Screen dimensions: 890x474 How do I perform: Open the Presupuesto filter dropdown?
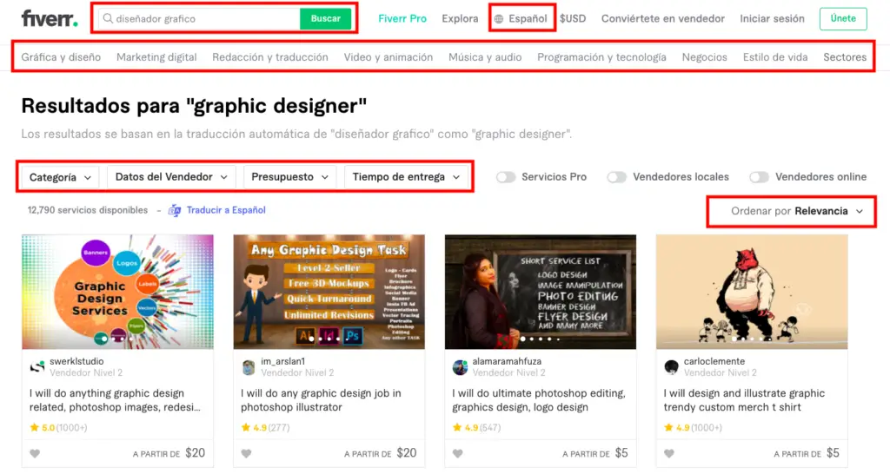coord(290,177)
